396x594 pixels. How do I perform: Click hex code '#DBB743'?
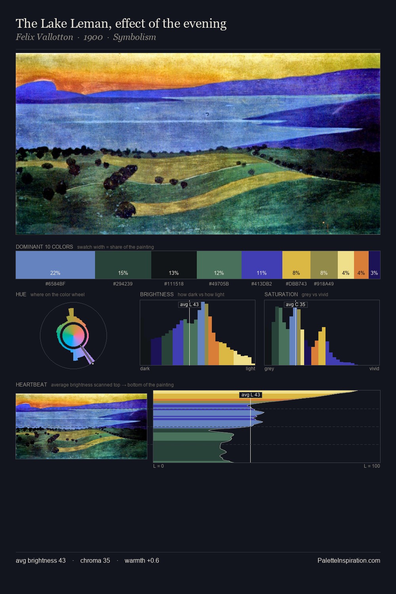[x=296, y=284]
